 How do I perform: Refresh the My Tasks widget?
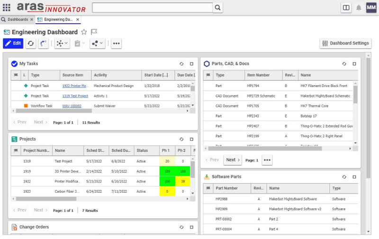(181, 63)
